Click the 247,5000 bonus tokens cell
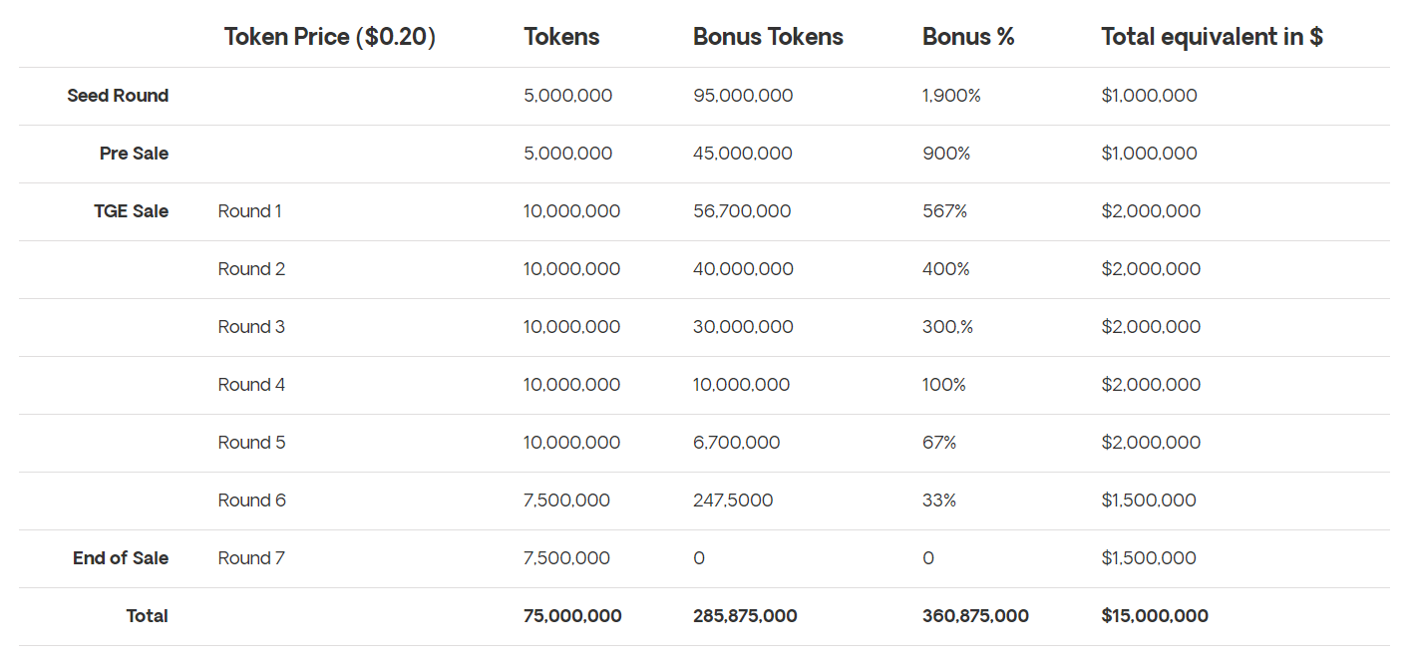This screenshot has width=1414, height=669. (x=733, y=501)
